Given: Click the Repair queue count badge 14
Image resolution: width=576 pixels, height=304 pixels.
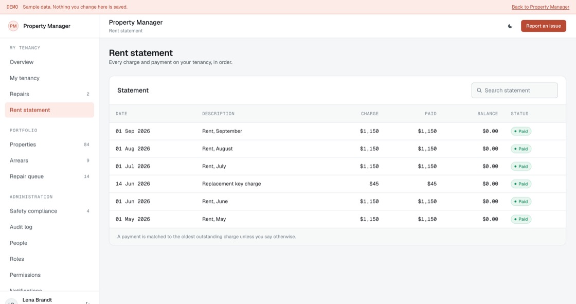Looking at the screenshot, I should [87, 176].
